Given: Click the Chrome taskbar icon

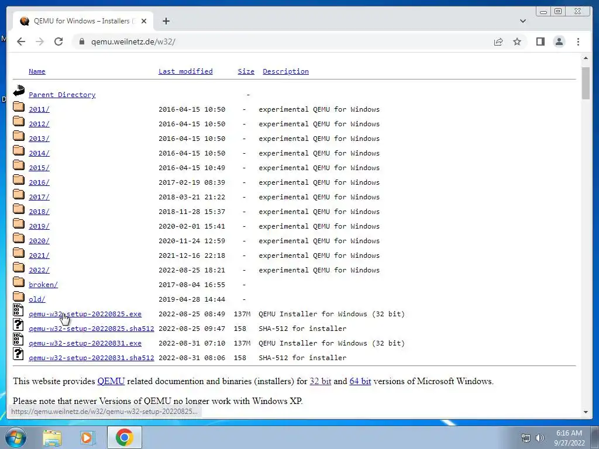Looking at the screenshot, I should click(124, 437).
